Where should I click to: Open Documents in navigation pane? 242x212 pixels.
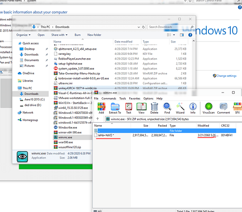coord(29,60)
